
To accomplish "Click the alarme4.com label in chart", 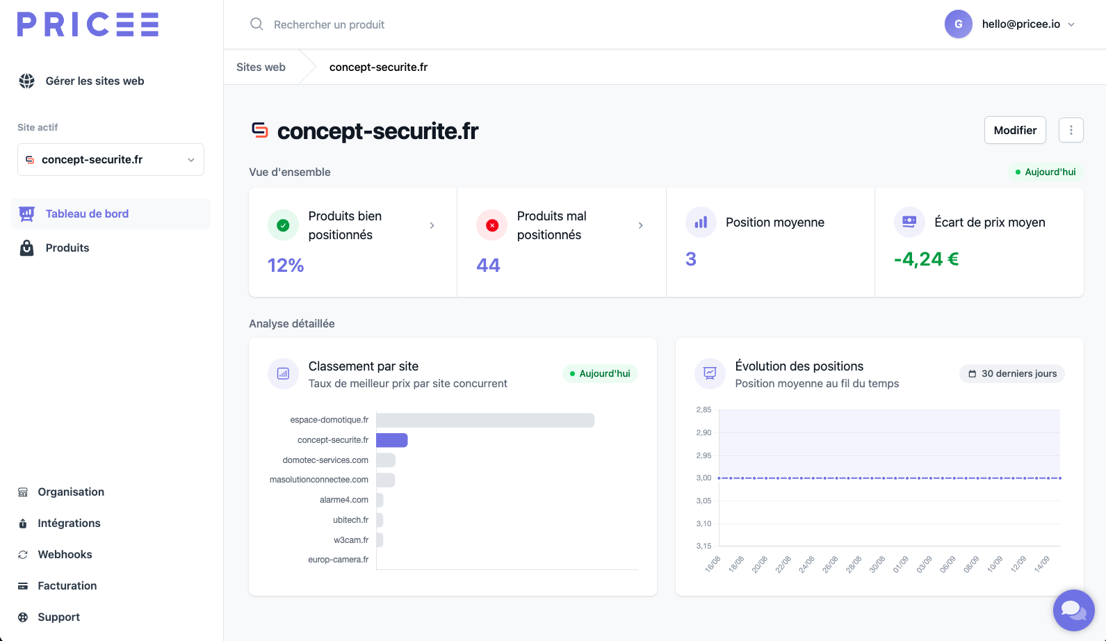I will click(344, 500).
